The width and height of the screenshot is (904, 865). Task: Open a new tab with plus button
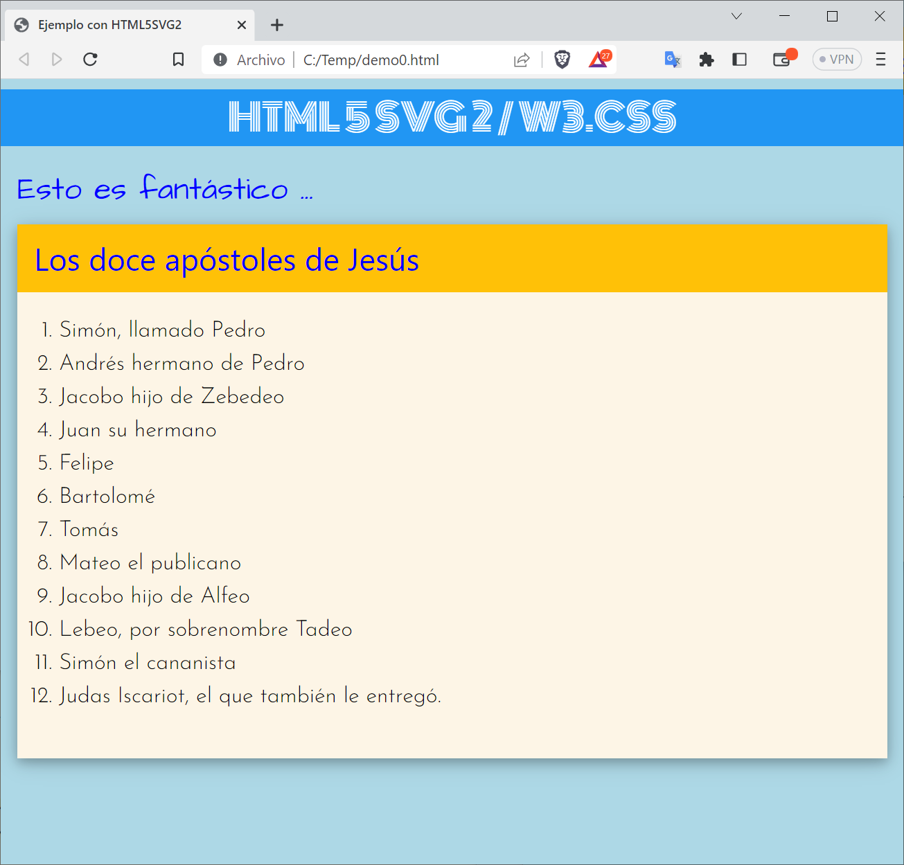[x=277, y=25]
